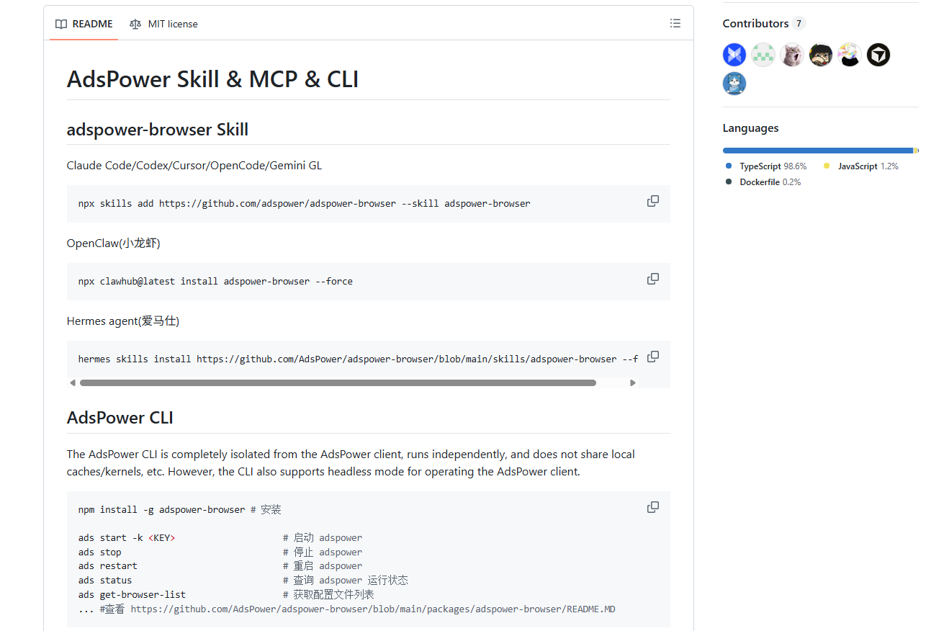This screenshot has width=944, height=631.
Task: Open the README outline list icon
Action: click(675, 24)
